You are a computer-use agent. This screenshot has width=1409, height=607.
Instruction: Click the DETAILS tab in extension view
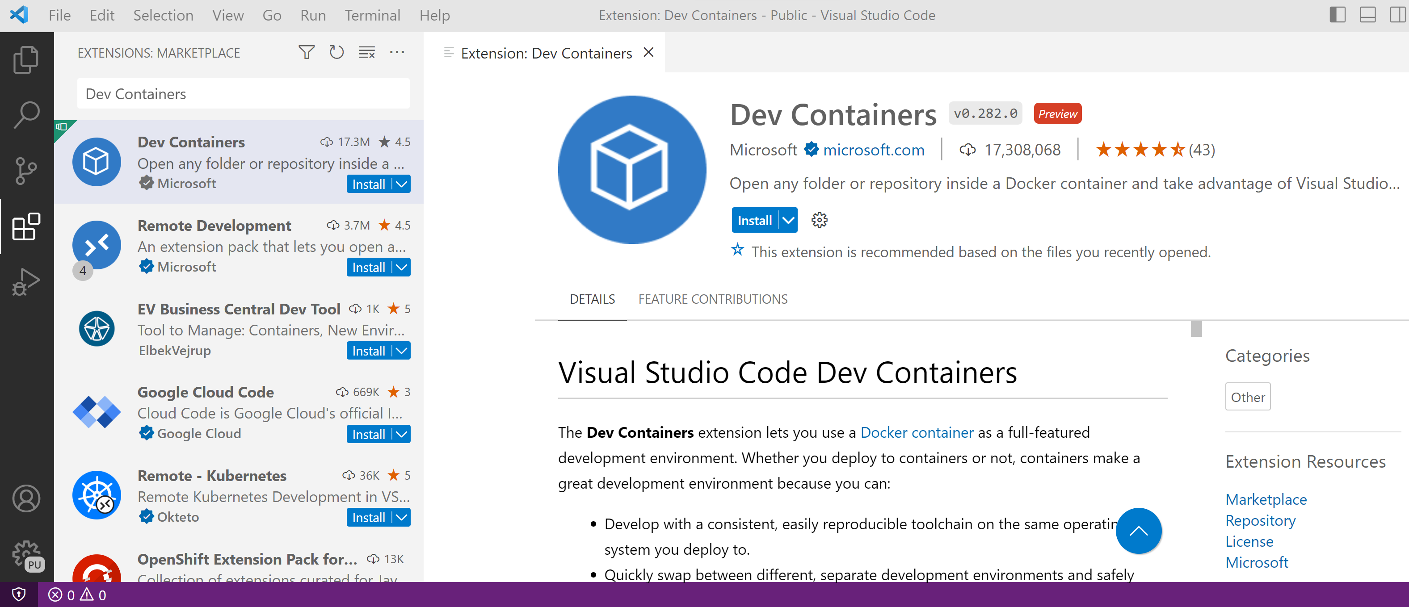592,300
